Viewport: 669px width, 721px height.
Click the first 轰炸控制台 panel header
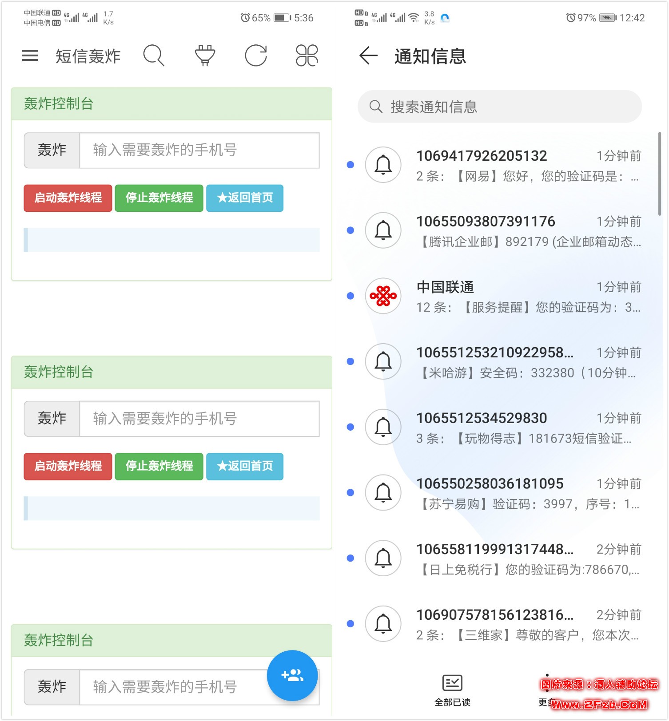[171, 104]
